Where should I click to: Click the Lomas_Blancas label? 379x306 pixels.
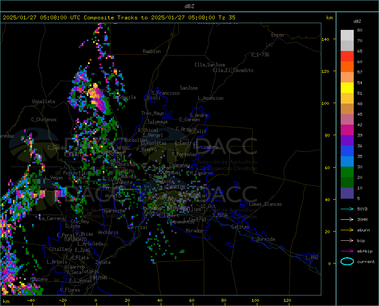pos(265,204)
